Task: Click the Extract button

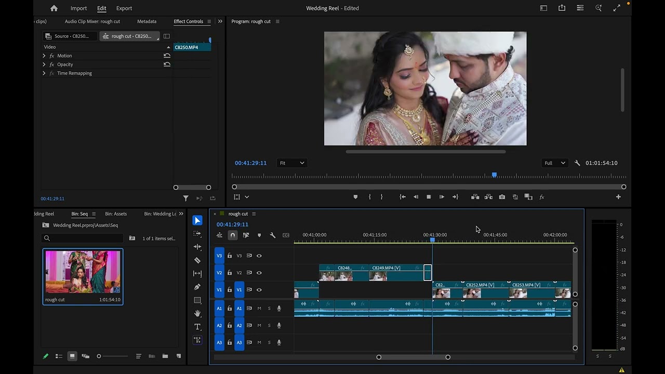Action: pos(488,197)
